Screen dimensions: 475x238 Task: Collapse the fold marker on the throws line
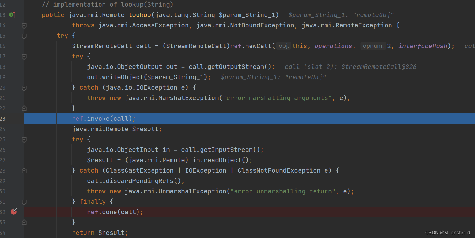pyautogui.click(x=24, y=25)
